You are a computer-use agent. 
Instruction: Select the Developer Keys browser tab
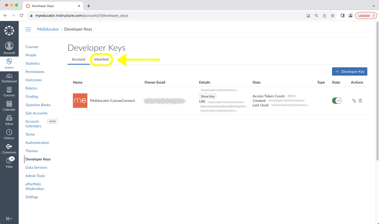coord(53,6)
